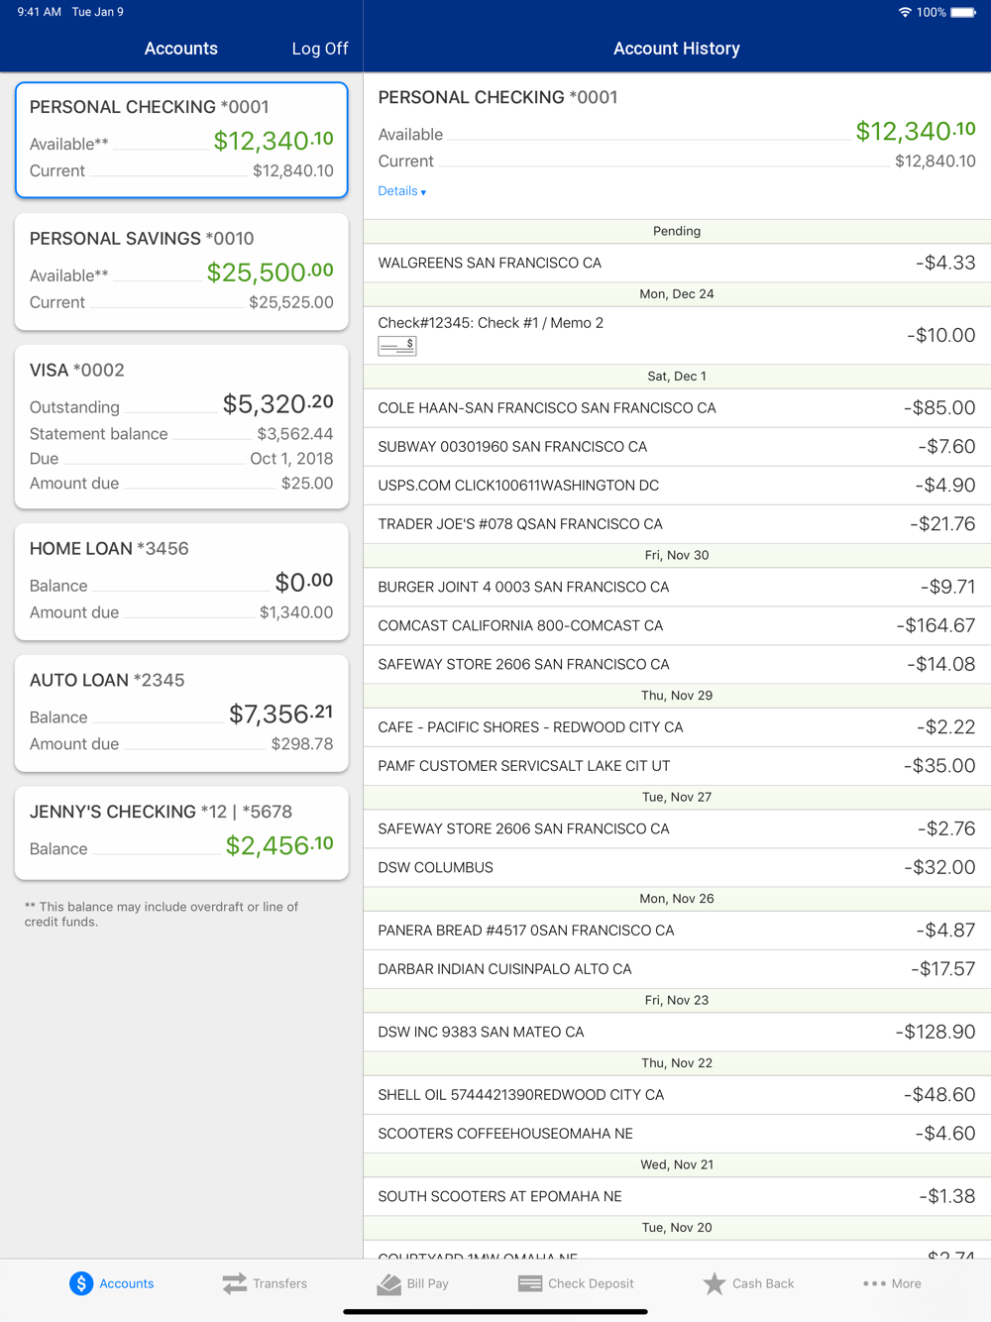991x1322 pixels.
Task: Open Bill Pay via its icon
Action: 389,1284
